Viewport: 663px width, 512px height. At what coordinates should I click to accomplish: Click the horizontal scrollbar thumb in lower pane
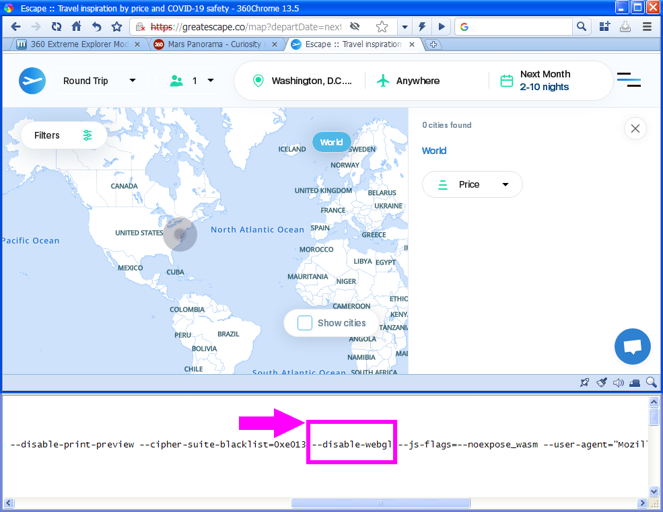coord(380,503)
